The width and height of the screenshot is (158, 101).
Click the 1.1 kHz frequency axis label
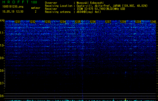pyautogui.click(x=2, y=33)
